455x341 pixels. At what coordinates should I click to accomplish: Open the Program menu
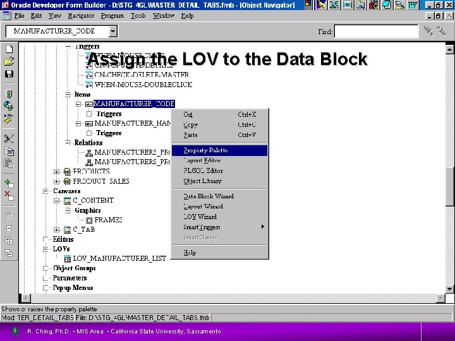[112, 16]
